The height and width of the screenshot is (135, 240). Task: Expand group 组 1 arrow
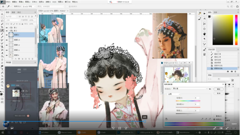pos(9,28)
